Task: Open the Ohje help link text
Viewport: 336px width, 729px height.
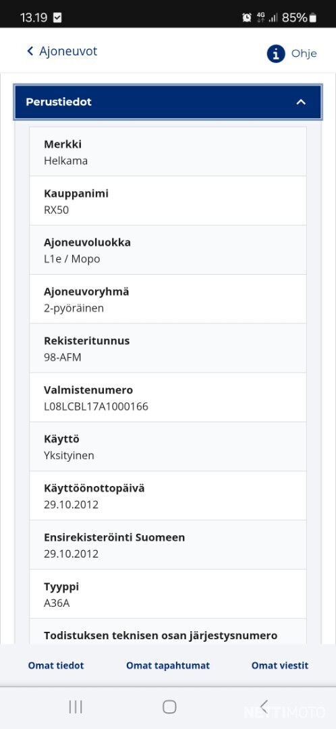Action: (x=304, y=53)
